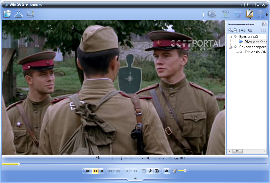This screenshot has height=183, width=270.
Task: Open favorites heart bookmark icon
Action: point(238,14)
